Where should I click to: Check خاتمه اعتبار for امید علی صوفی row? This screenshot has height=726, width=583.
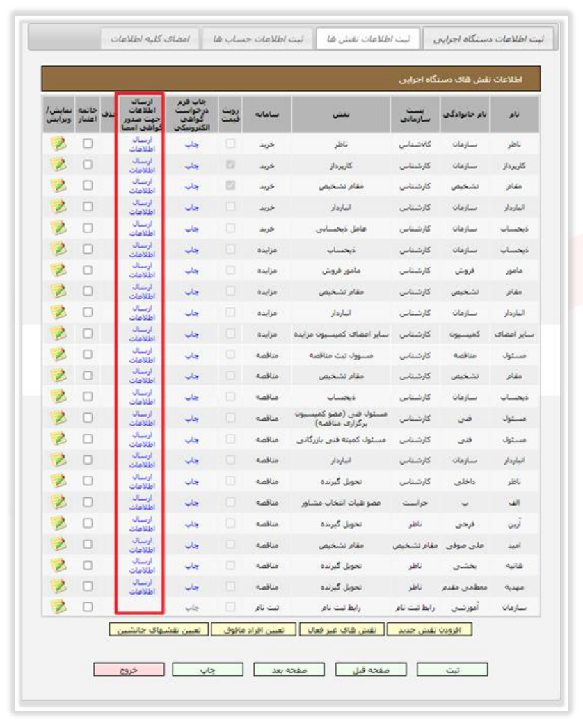88,544
